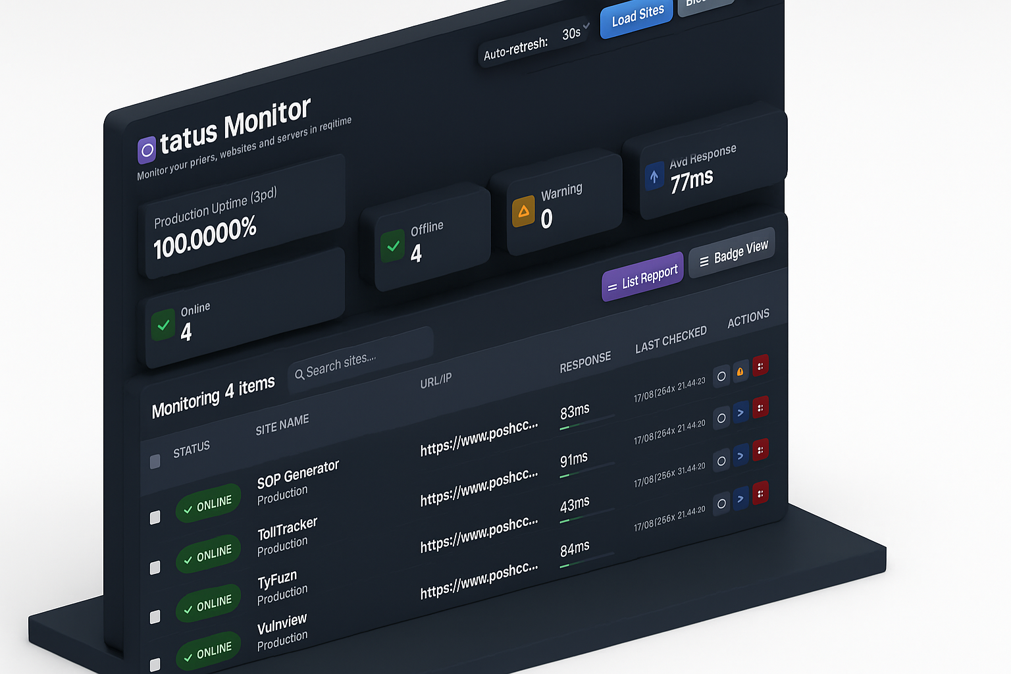Image resolution: width=1011 pixels, height=674 pixels.
Task: Click the red delete icon on VulnView row
Action: [760, 493]
